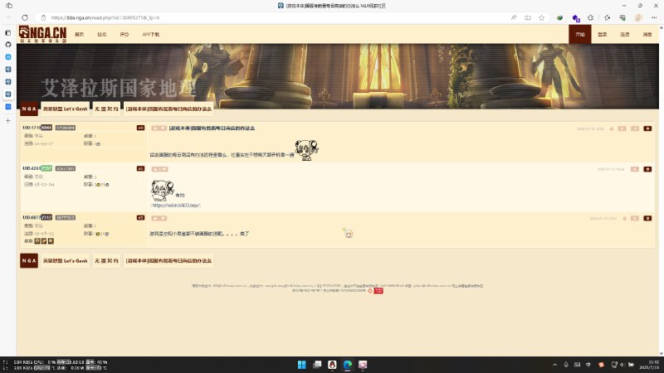Image resolution: width=664 pixels, height=373 pixels.
Task: Open bottom breadcrumb 无畏契约 board
Action: pos(106,260)
